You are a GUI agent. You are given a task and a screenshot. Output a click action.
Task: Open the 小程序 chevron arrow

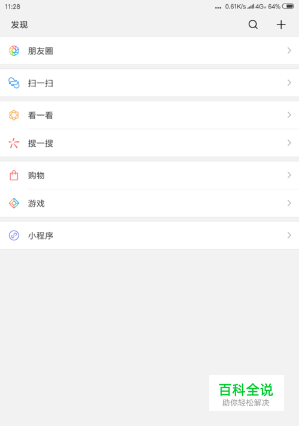click(289, 235)
